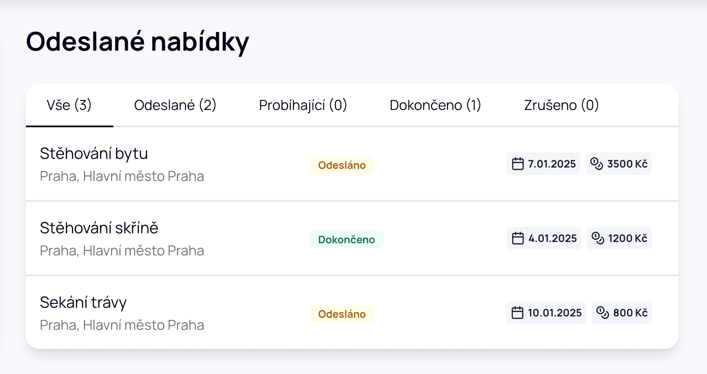Click calendar icon next to 4.01.2025
707x374 pixels.
517,239
